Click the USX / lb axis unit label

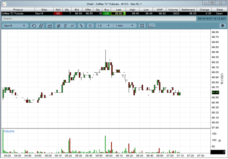pos(222,79)
